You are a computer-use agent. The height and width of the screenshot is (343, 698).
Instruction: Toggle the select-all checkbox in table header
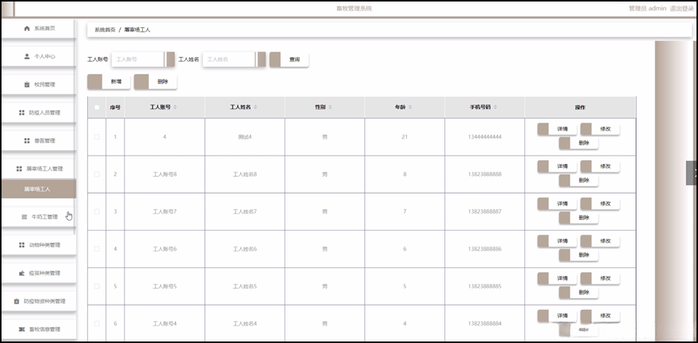click(x=96, y=108)
